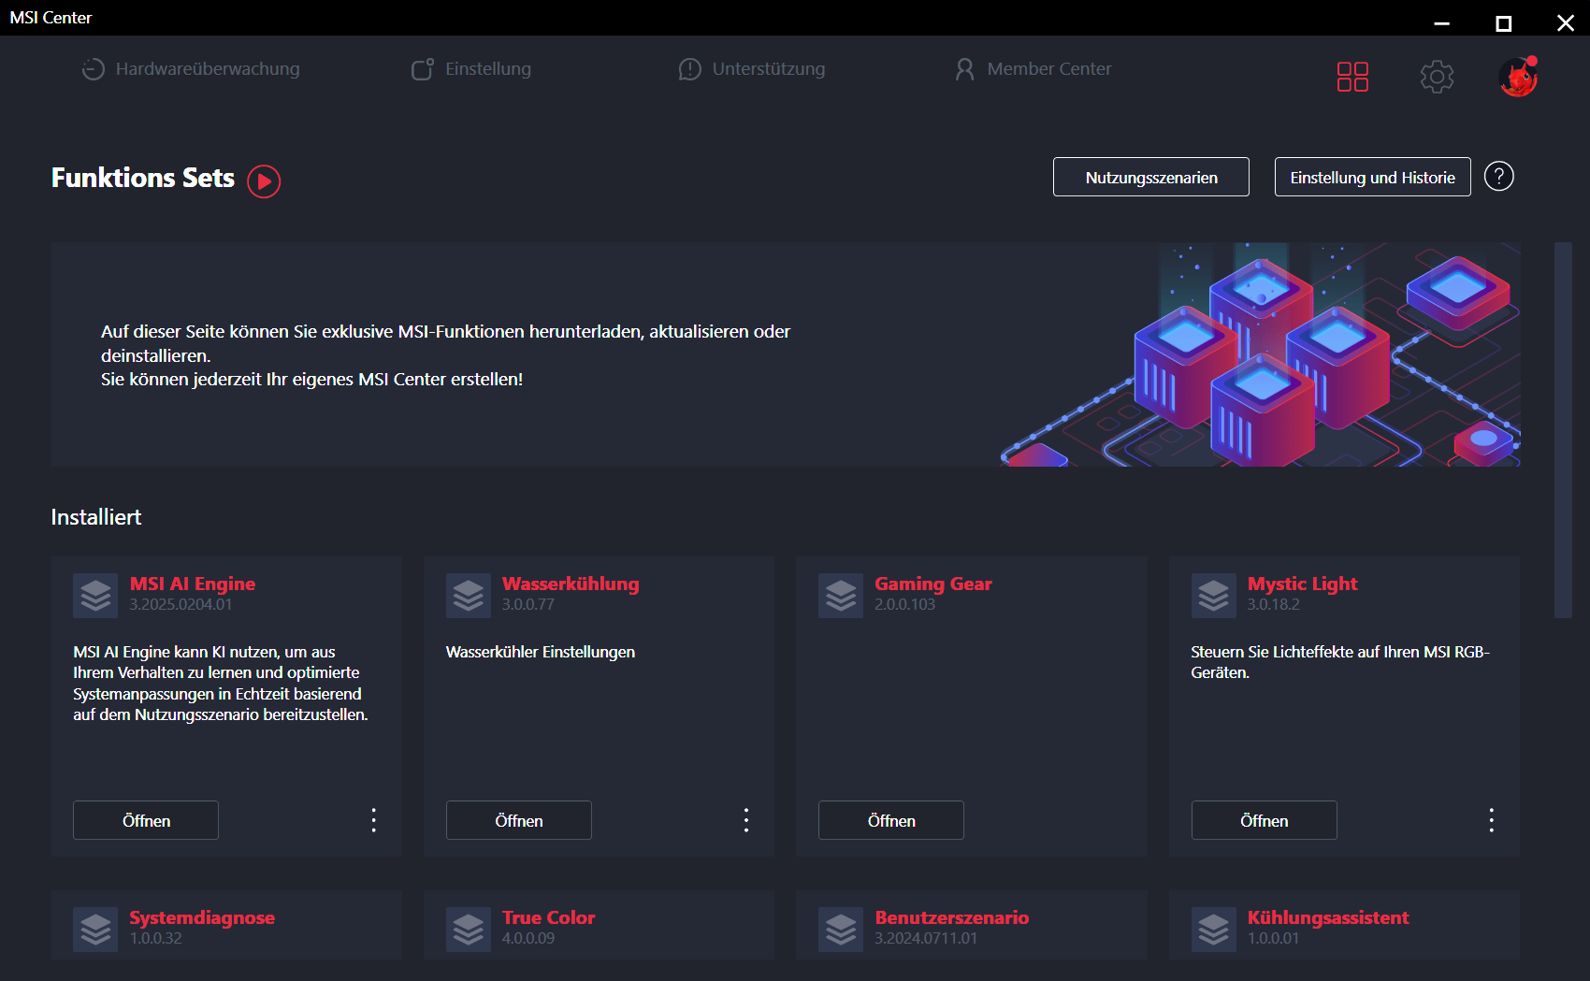This screenshot has height=981, width=1590.
Task: Click the Einstellung tab icon
Action: click(x=422, y=69)
